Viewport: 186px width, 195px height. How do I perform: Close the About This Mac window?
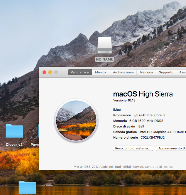point(44,72)
